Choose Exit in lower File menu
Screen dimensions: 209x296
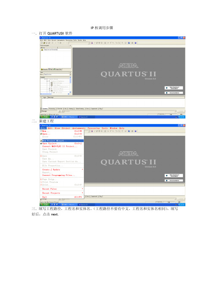(62, 197)
